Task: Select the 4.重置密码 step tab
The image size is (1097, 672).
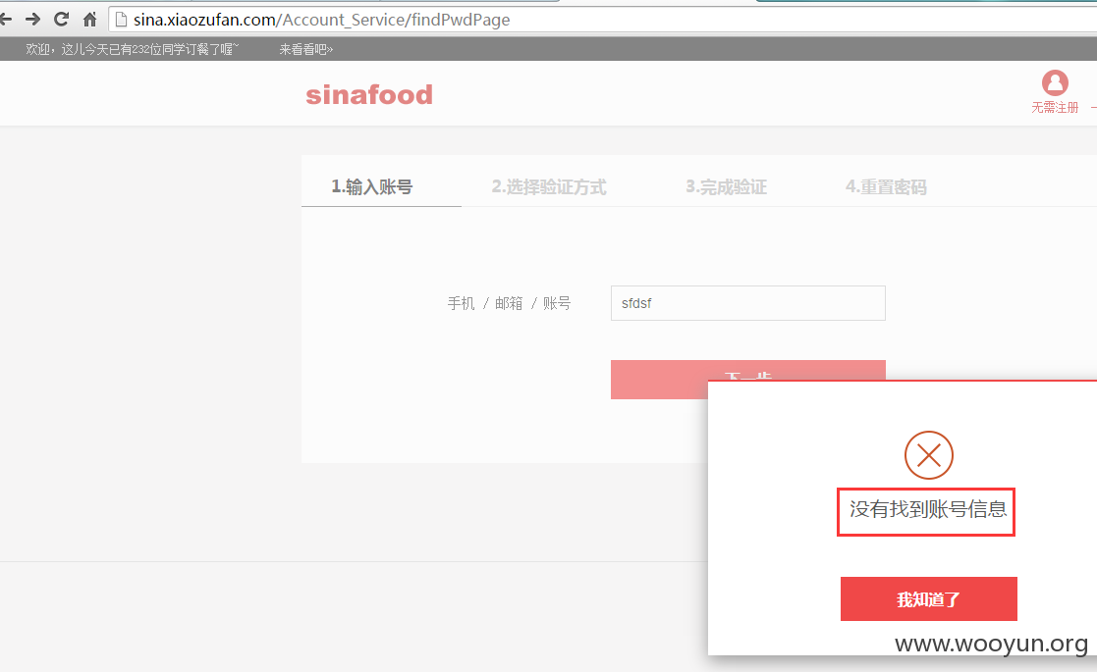Action: pyautogui.click(x=886, y=186)
